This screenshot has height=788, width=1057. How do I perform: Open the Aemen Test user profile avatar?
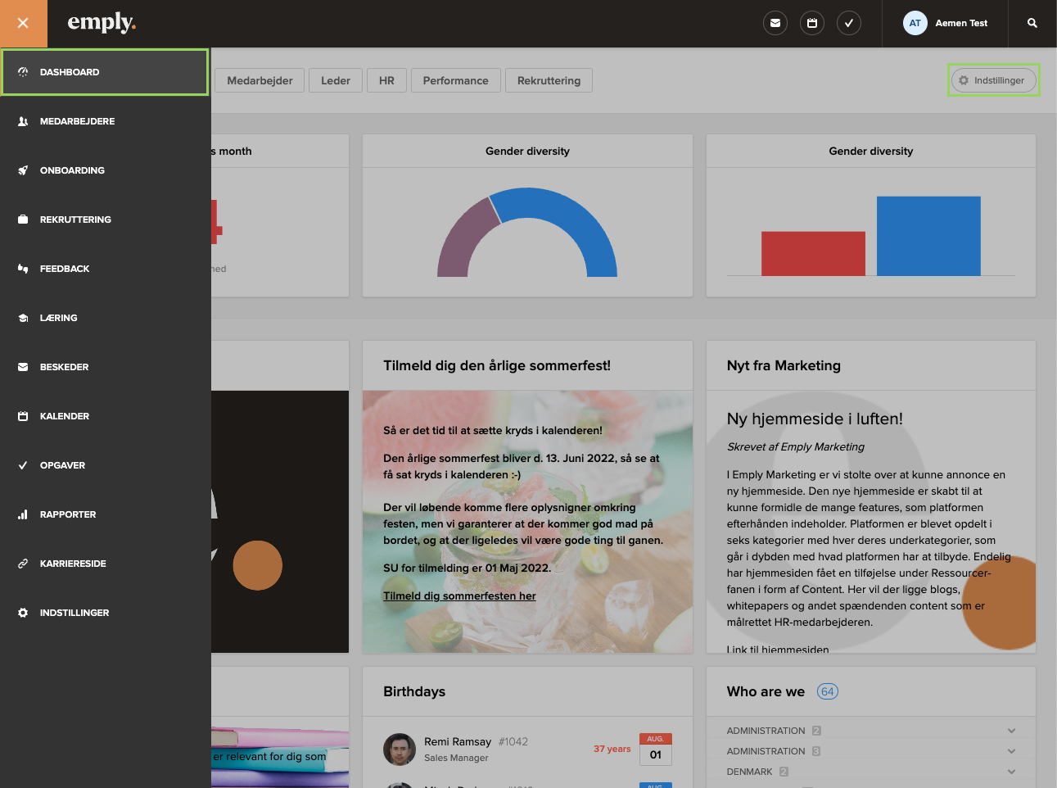click(x=915, y=23)
